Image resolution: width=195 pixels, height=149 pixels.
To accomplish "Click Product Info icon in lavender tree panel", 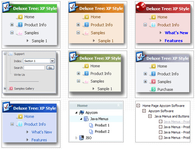I will [153, 74].
